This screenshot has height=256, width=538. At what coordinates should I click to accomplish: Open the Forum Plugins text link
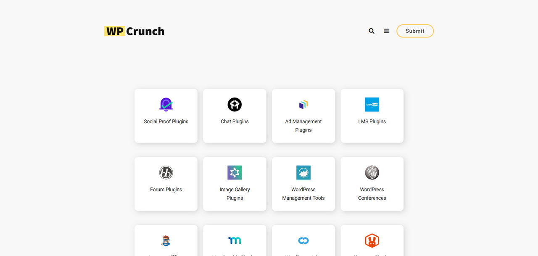click(x=166, y=190)
